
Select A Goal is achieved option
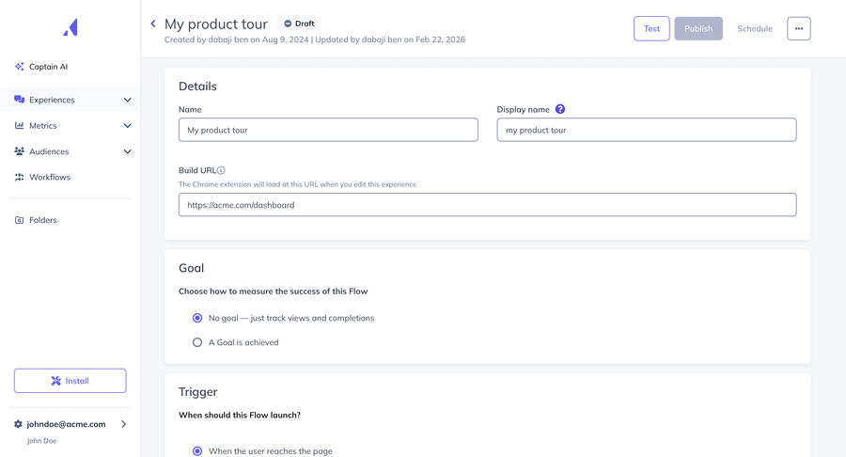click(x=197, y=342)
